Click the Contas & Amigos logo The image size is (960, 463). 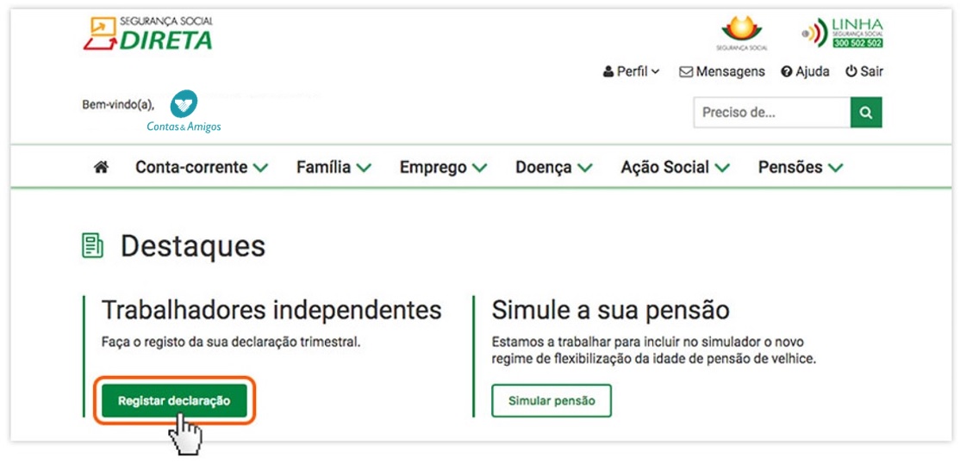tap(184, 111)
